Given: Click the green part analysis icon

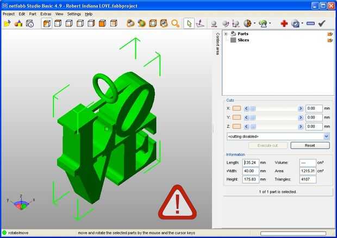Looking at the screenshot, I should pyautogui.click(x=263, y=23).
